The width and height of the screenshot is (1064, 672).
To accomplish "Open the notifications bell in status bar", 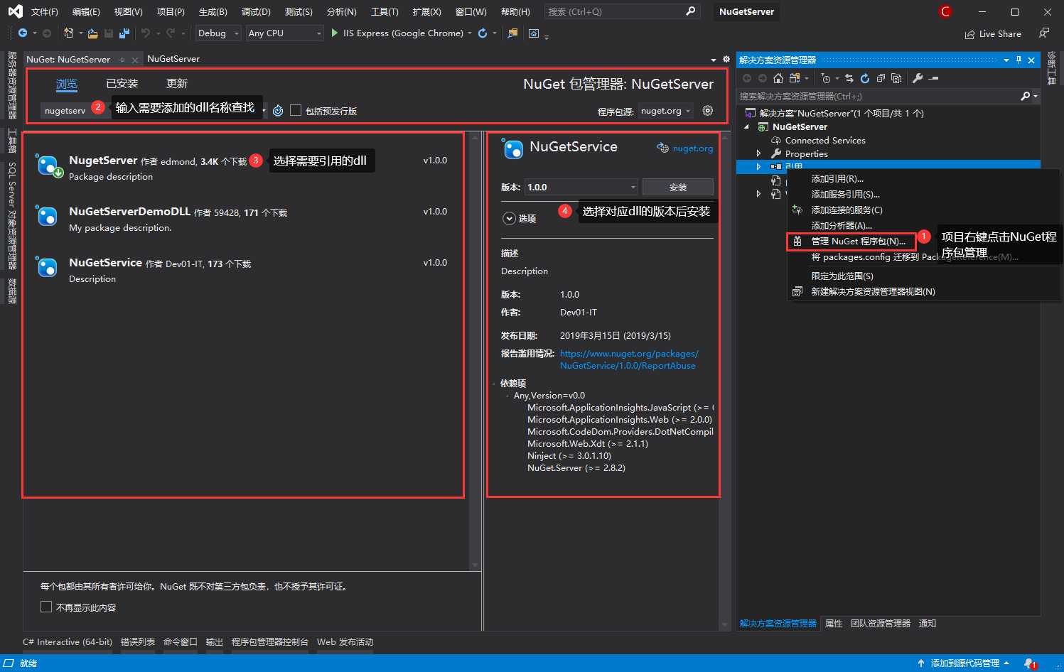I will (x=1030, y=663).
